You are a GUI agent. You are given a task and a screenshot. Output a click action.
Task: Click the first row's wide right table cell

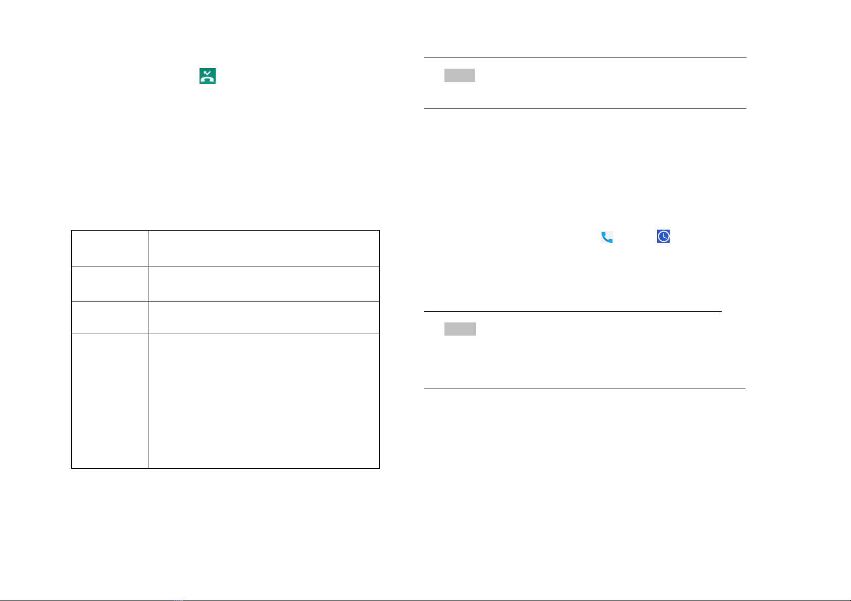(264, 249)
